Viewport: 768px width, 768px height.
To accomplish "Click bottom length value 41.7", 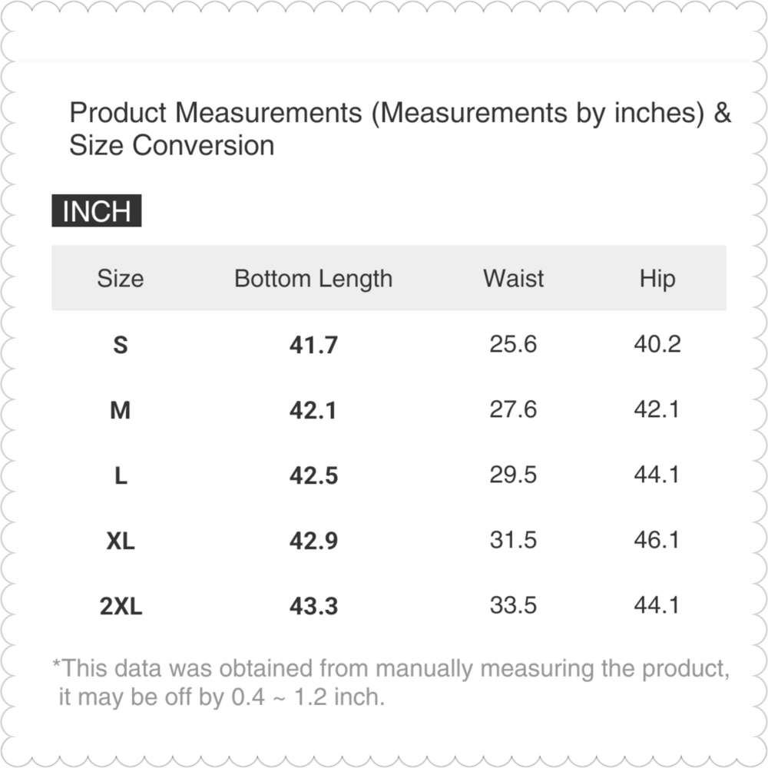I will coord(313,345).
